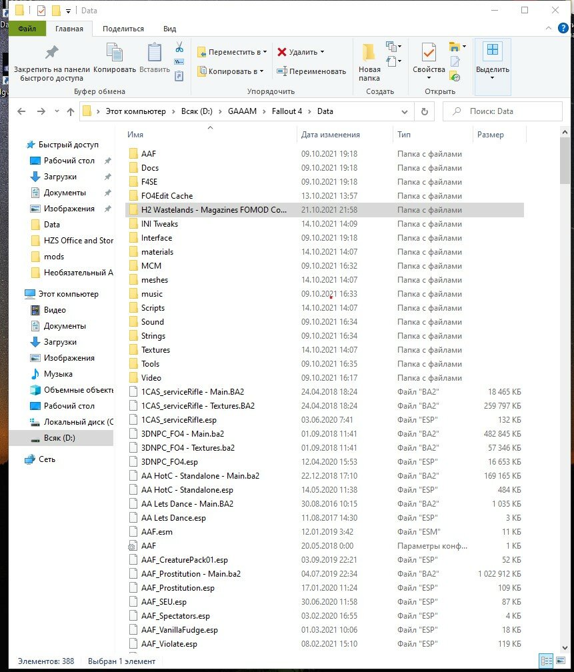Expand the Удалить dropdown arrow
The image size is (574, 672).
pyautogui.click(x=322, y=52)
